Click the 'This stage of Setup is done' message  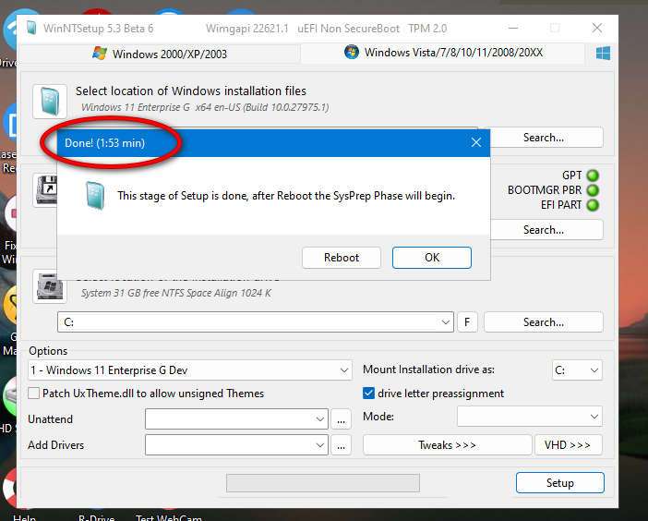pyautogui.click(x=286, y=196)
